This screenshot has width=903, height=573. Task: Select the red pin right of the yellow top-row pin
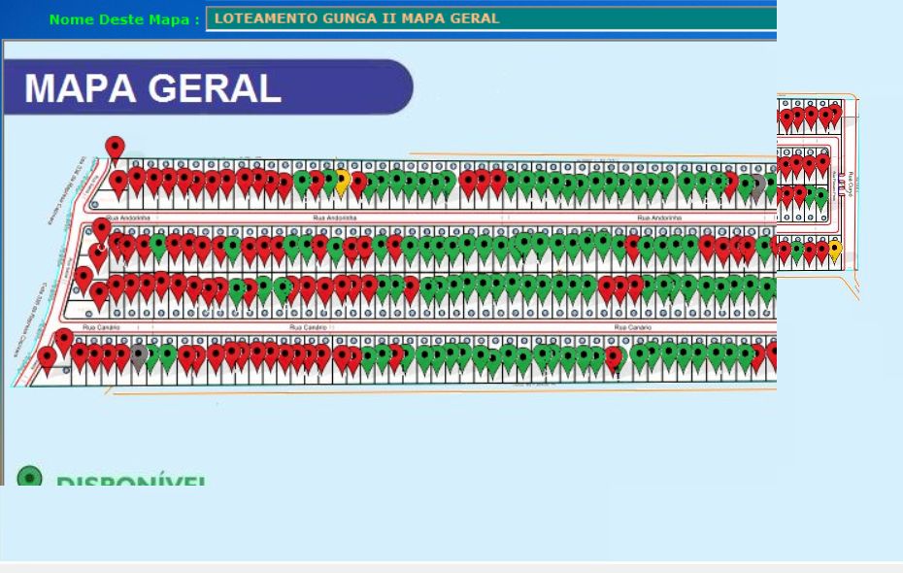pyautogui.click(x=358, y=182)
